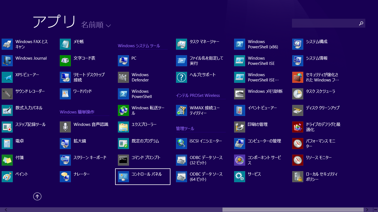Click コンピューターの管理 label

click(264, 141)
